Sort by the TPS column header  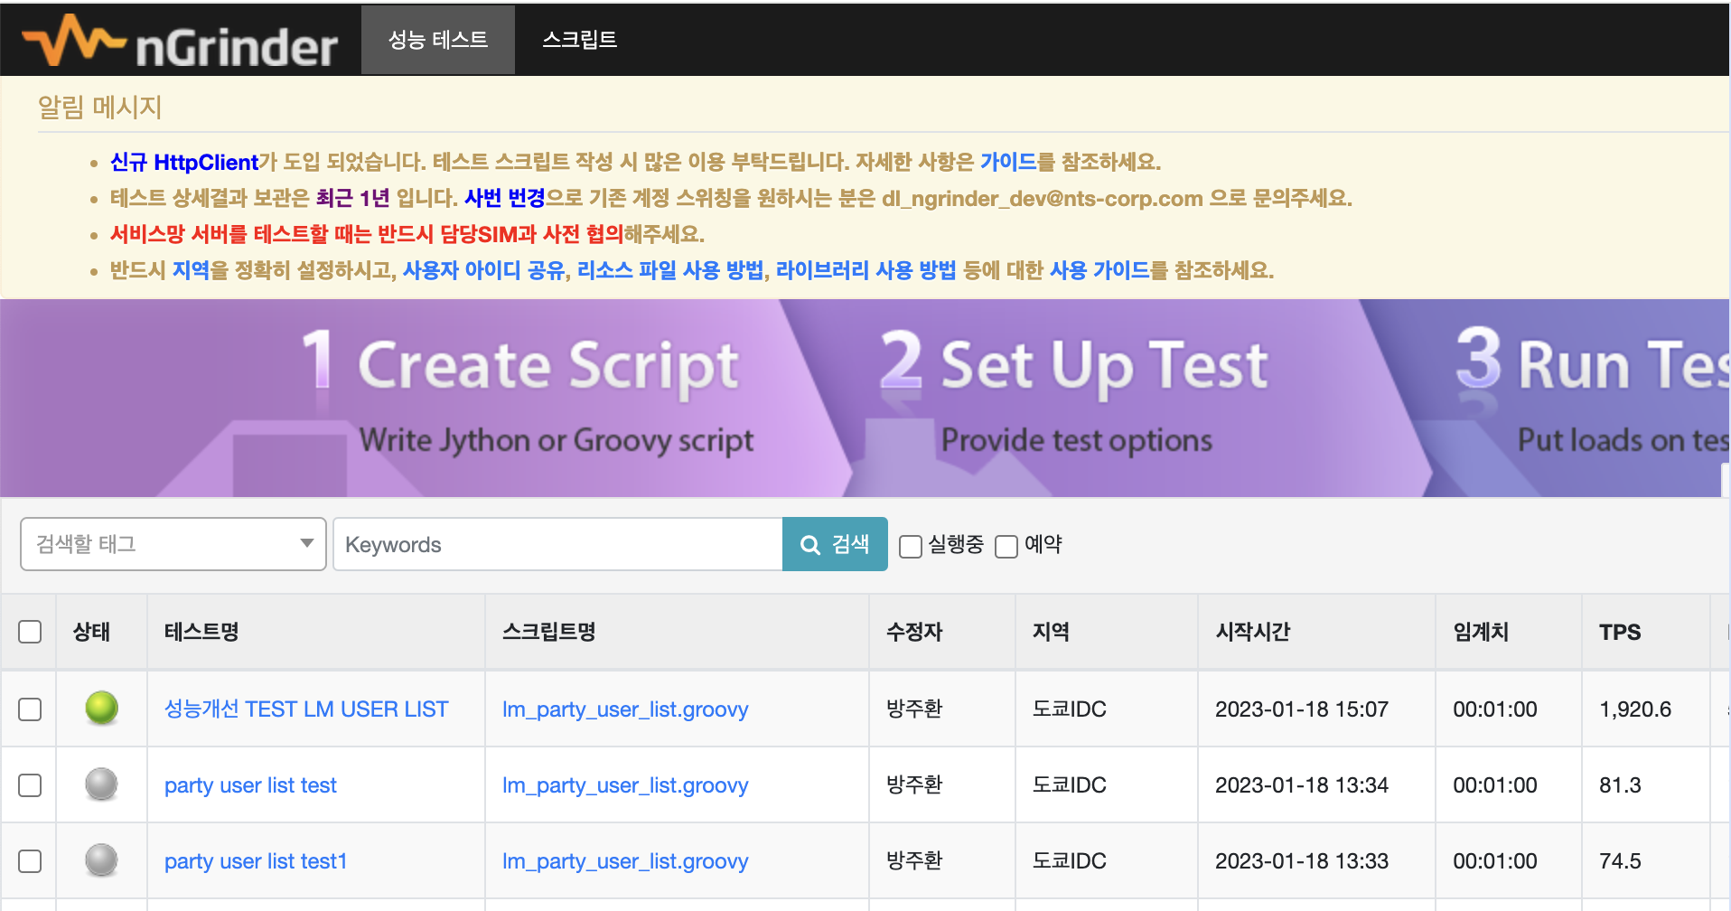pos(1619,632)
